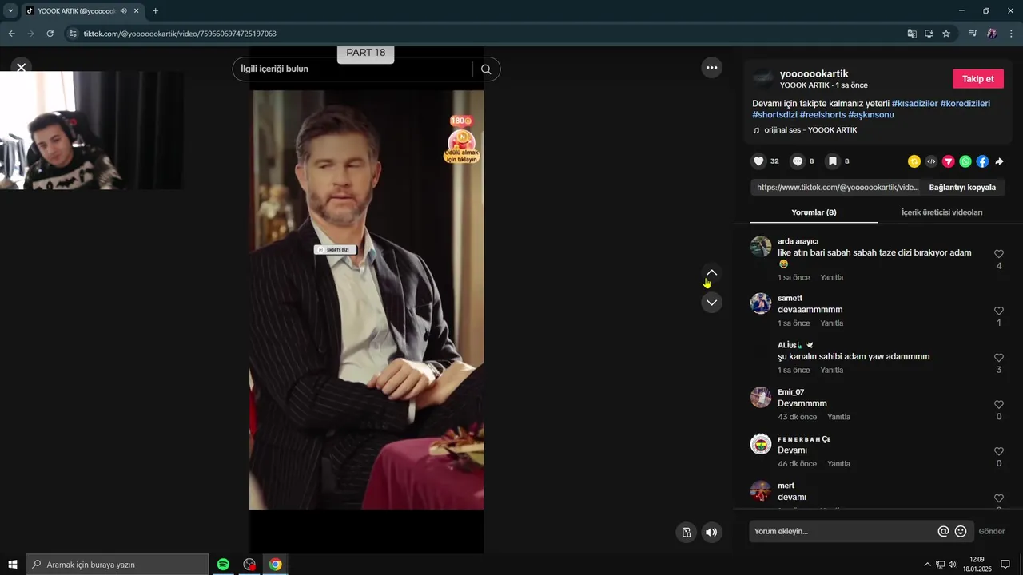This screenshot has height=575, width=1023.
Task: Click #koredizileri hashtag
Action: (965, 104)
